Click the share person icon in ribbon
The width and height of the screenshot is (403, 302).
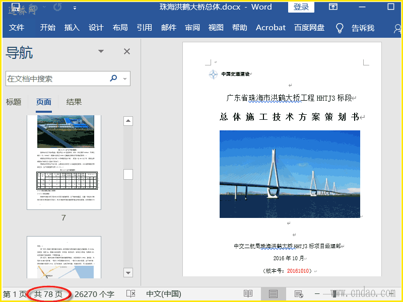(396, 28)
